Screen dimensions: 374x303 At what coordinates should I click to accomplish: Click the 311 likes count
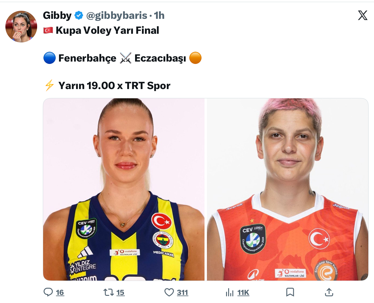point(182,293)
